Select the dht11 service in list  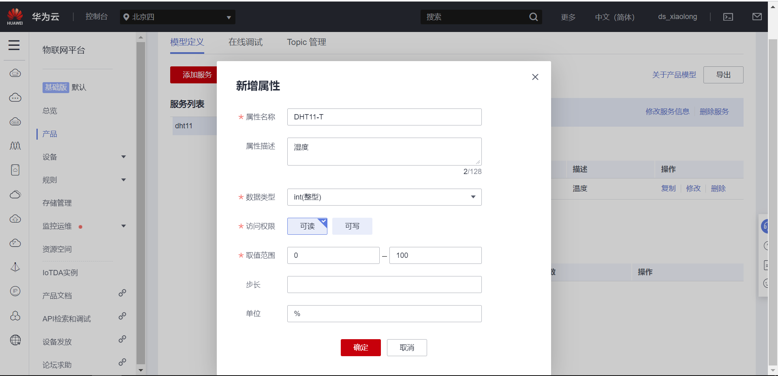[x=194, y=126]
